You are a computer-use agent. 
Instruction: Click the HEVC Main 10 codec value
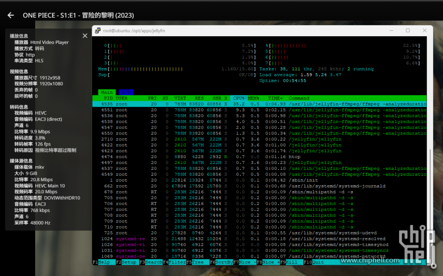pos(50,186)
